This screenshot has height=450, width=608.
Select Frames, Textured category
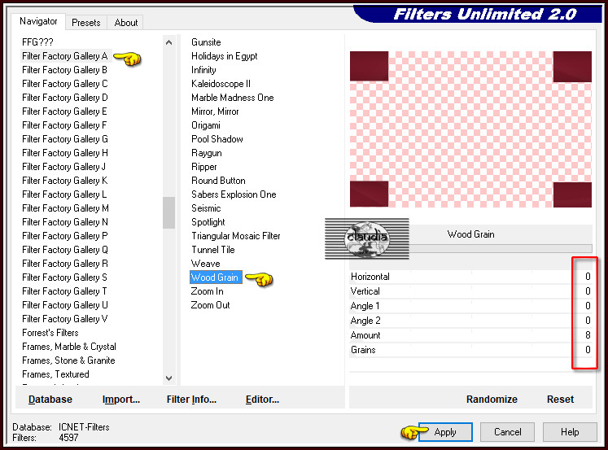[55, 374]
